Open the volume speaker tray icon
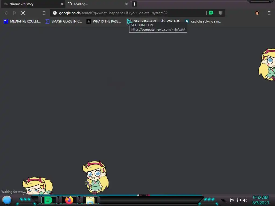275x206 pixels. point(245,200)
